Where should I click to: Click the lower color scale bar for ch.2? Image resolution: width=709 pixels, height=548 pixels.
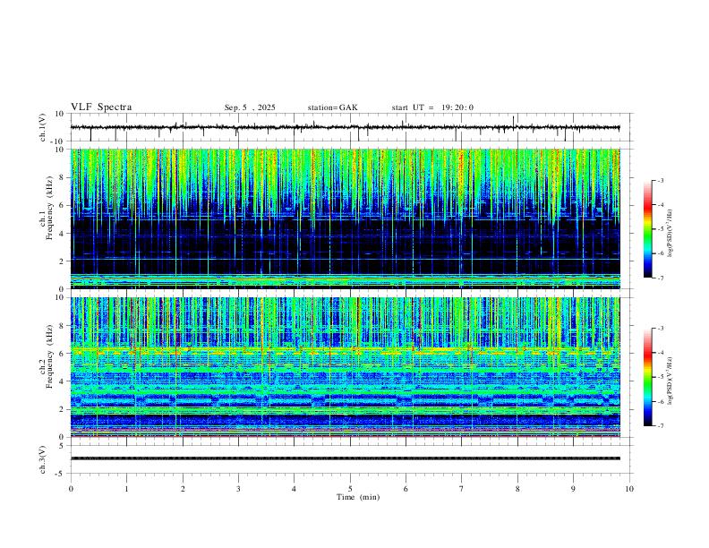tap(647, 377)
